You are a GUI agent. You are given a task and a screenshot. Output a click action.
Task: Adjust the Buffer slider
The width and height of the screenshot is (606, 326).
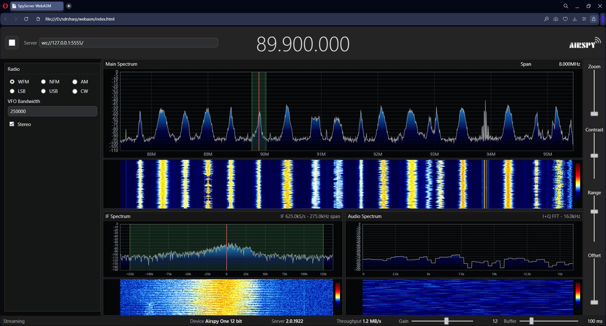[531, 321]
